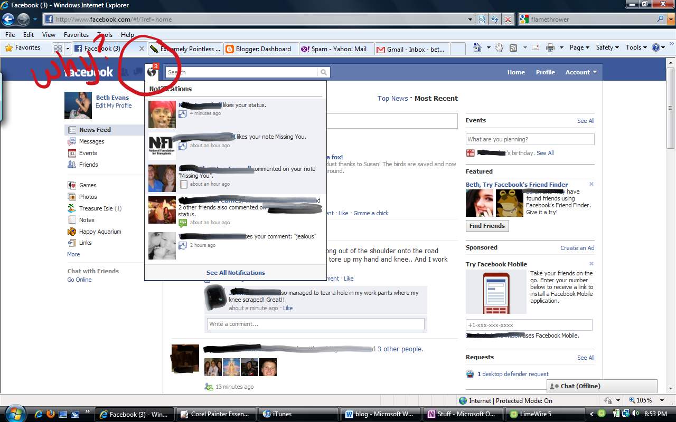Screen dimensions: 676x422
Task: Dismiss the Friend Finder featured box
Action: [591, 184]
